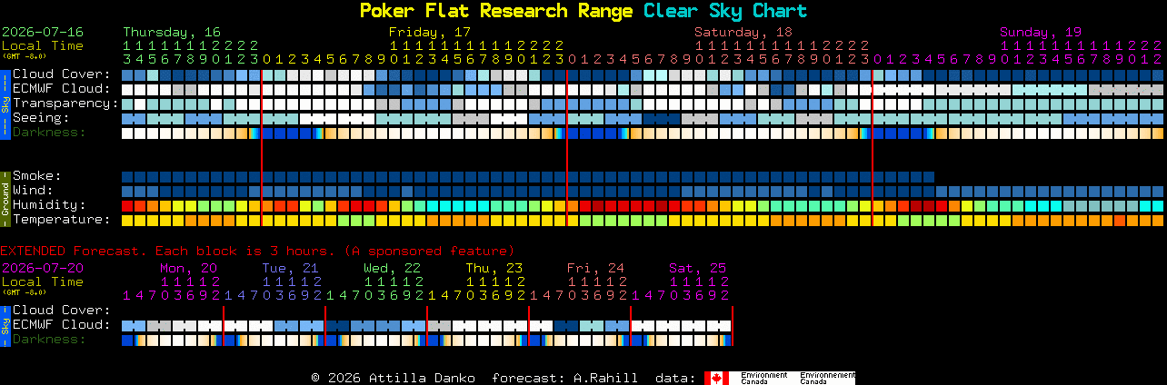Select the 'Fri, 24' extended day header
The image size is (1167, 385).
click(595, 268)
